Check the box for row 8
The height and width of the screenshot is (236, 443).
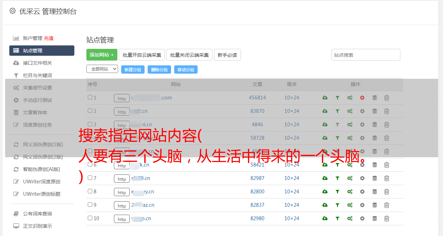pos(90,191)
